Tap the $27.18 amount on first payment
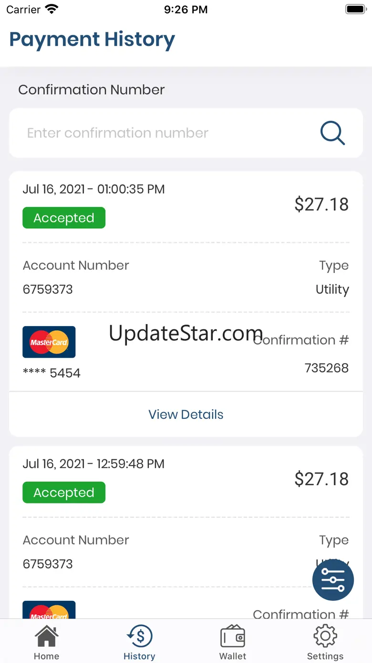 (x=321, y=205)
